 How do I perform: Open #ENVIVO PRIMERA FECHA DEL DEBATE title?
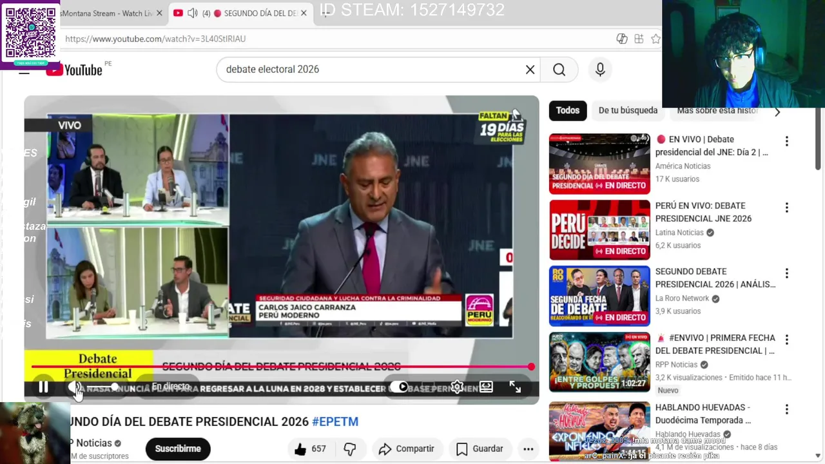pos(715,344)
